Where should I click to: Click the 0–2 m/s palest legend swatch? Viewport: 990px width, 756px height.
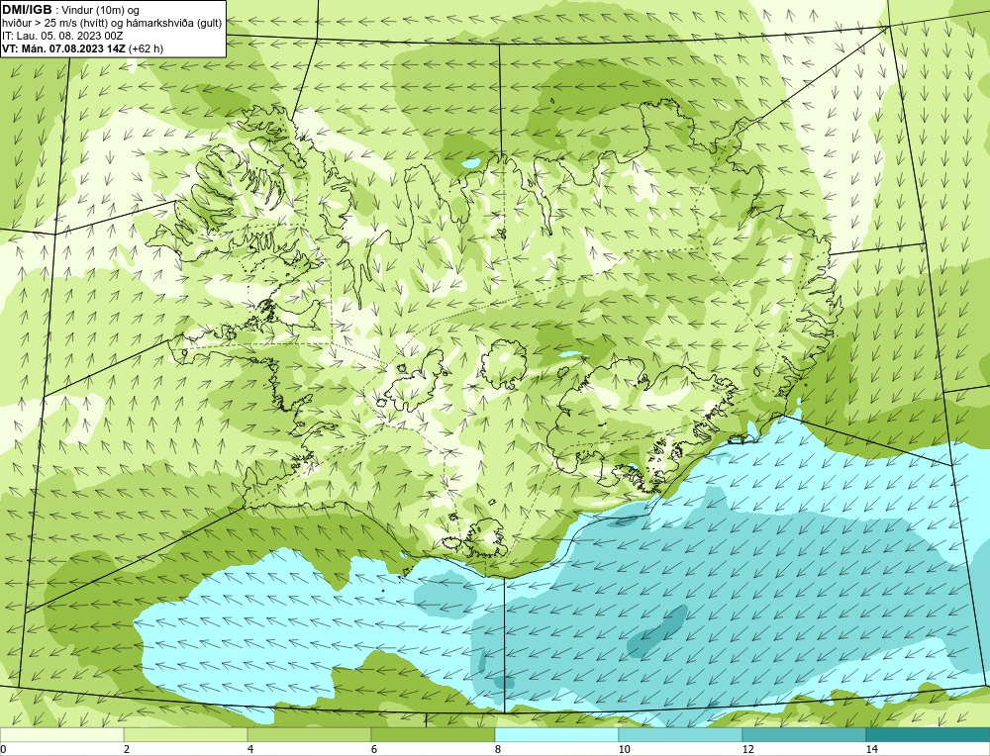[61, 734]
